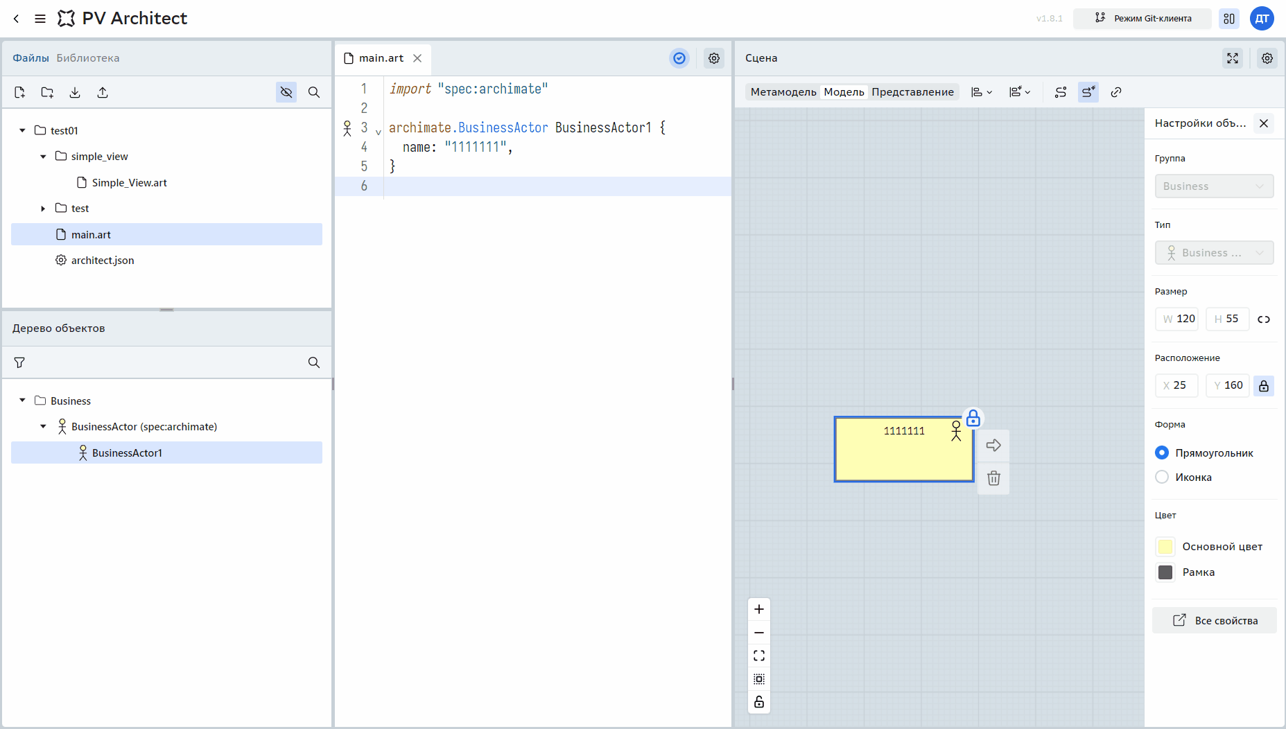Viewport: 1286px width, 729px height.
Task: Click the height H field
Action: click(x=1228, y=319)
